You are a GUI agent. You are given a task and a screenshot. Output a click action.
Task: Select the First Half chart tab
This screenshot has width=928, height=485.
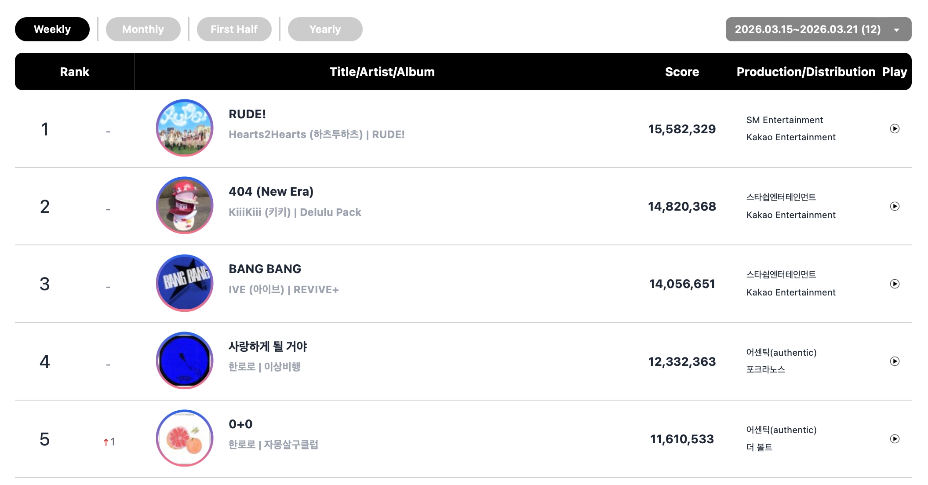pos(234,29)
